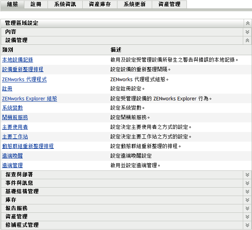Select the 資產管理 tab
This screenshot has width=252, height=230.
click(169, 4)
